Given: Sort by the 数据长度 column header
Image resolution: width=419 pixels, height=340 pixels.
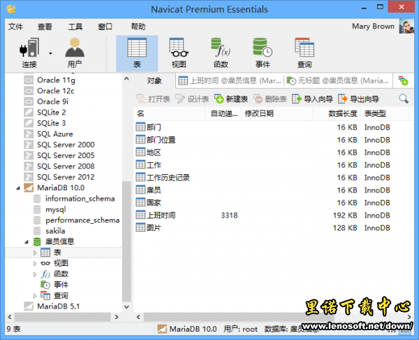Looking at the screenshot, I should pyautogui.click(x=337, y=113).
